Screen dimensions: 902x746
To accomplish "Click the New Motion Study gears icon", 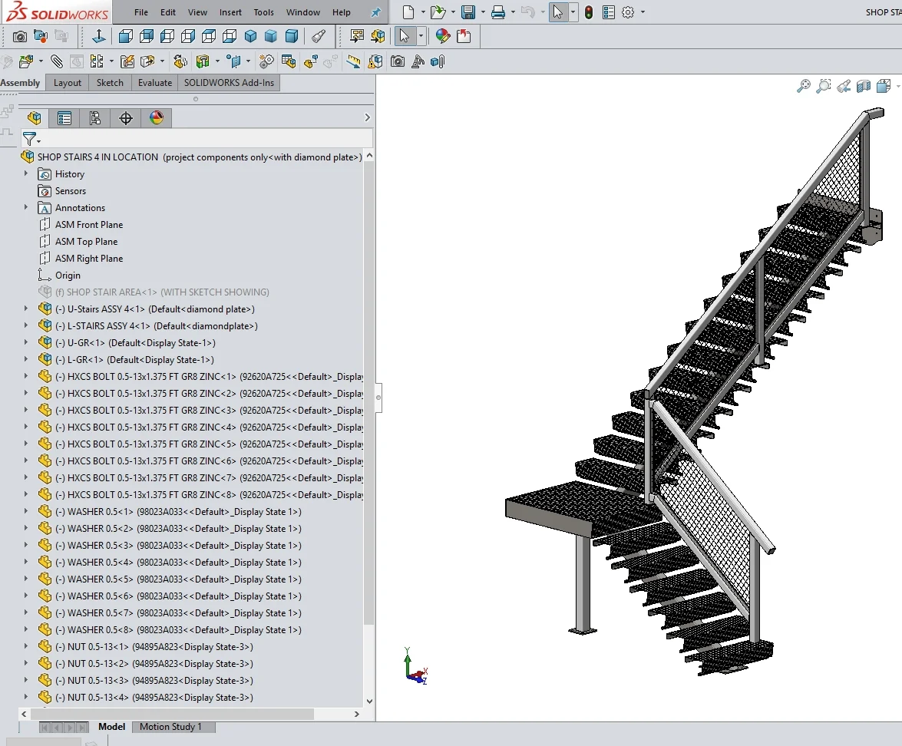I will click(x=266, y=61).
